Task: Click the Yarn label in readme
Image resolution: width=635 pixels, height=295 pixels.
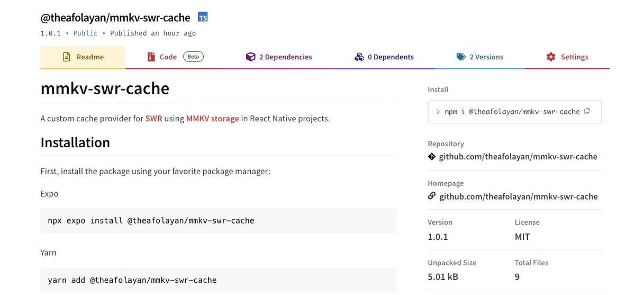Action: (48, 253)
